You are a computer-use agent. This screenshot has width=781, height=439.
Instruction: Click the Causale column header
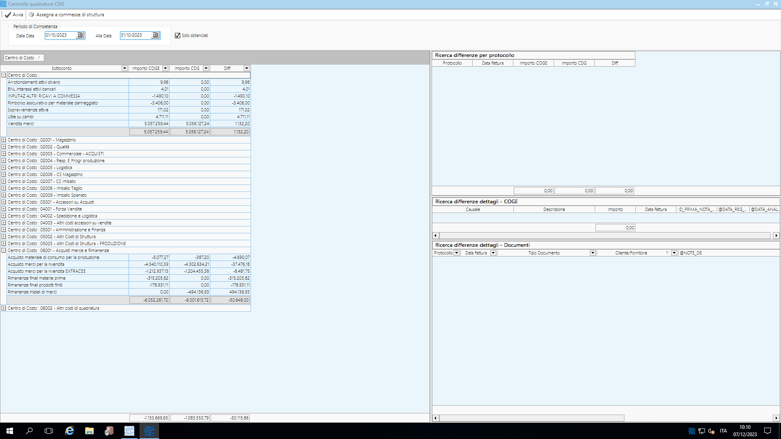[x=473, y=209]
